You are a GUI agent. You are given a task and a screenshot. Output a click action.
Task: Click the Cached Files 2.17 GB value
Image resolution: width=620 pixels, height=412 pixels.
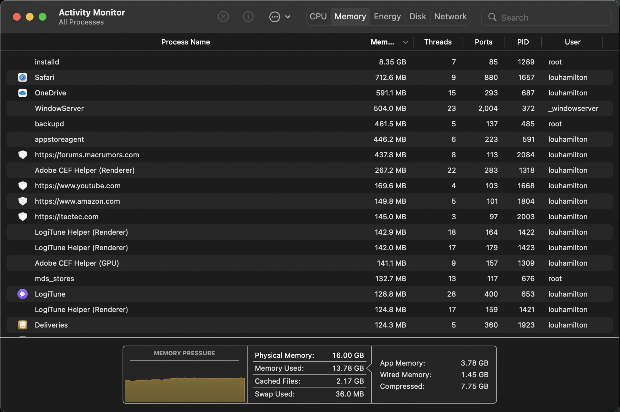350,381
